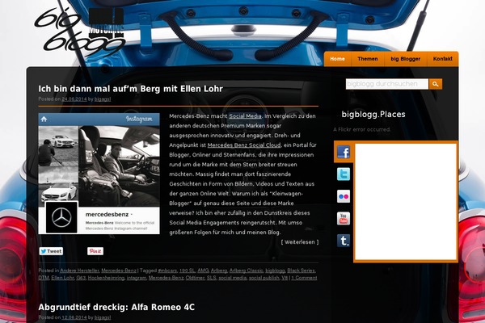485x323 pixels.
Task: Open the Instagram screenshot post thumbnail
Action: [99, 174]
